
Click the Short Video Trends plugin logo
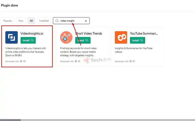[66, 37]
